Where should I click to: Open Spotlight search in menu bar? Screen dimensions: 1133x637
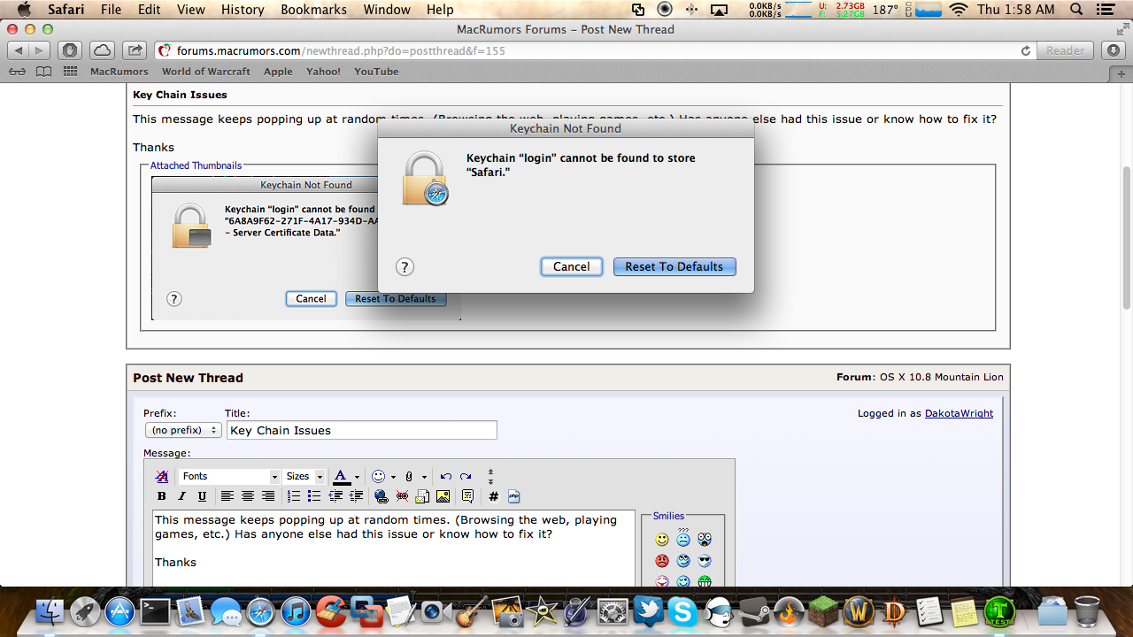(x=1075, y=10)
